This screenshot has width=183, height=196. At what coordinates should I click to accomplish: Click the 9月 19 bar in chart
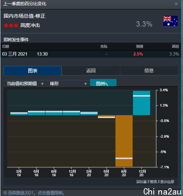click(54, 113)
